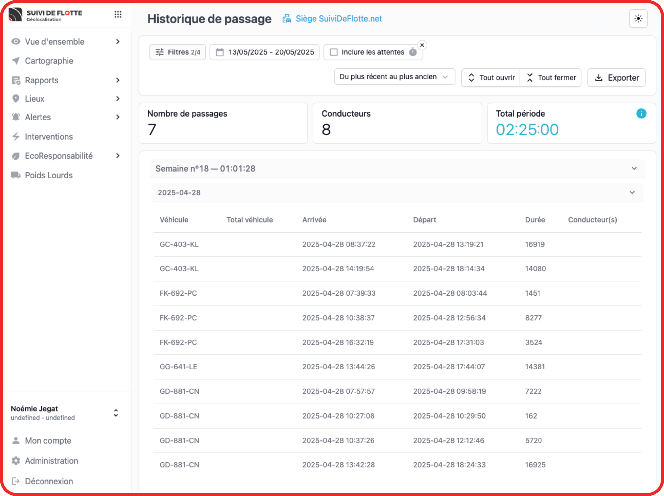Click the Départ column header

(425, 220)
